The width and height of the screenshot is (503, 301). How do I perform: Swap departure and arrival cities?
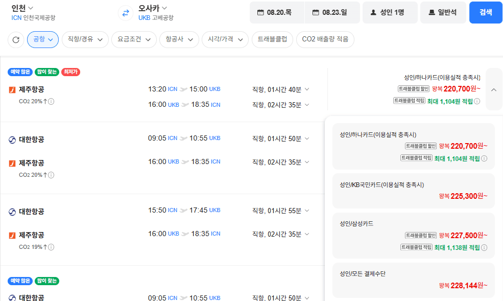tap(126, 13)
